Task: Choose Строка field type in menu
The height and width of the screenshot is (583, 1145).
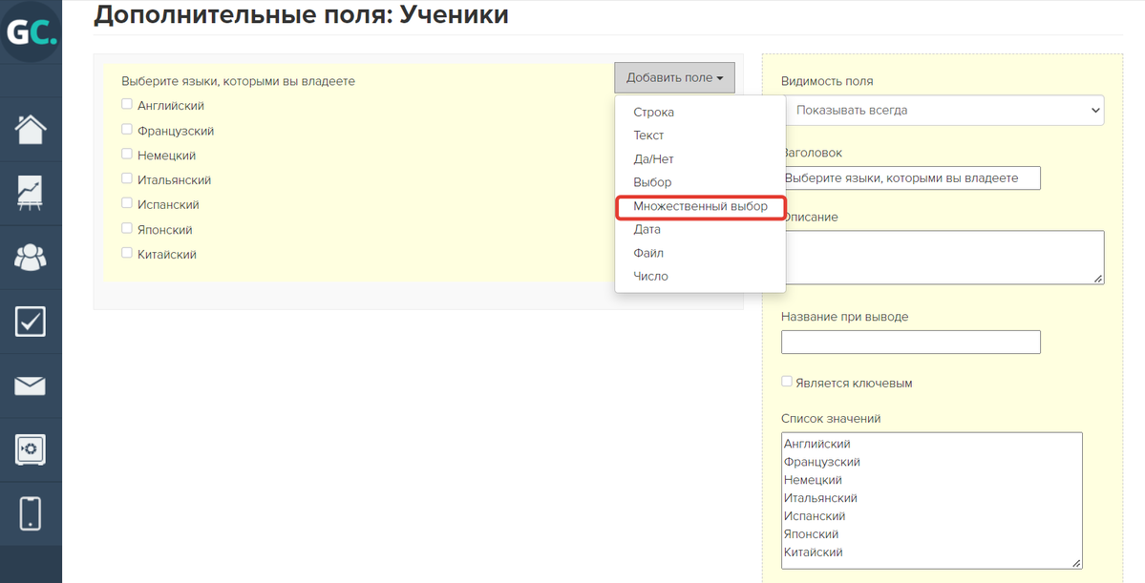Action: [653, 113]
